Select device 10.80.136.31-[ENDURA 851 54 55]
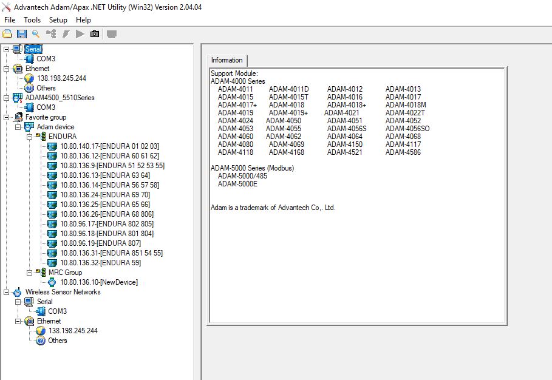The image size is (552, 380). tap(111, 253)
